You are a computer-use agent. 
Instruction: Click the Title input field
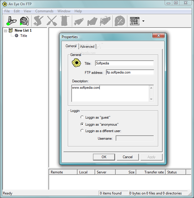(124, 63)
